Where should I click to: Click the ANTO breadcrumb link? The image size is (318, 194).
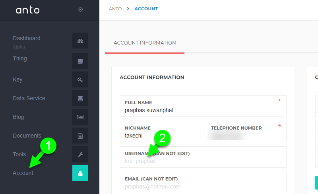click(x=115, y=9)
